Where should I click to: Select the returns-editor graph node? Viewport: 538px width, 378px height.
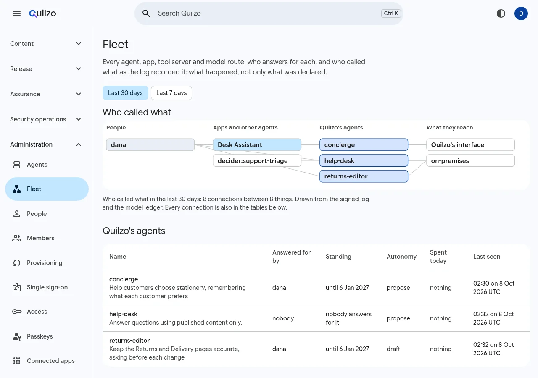tap(364, 176)
